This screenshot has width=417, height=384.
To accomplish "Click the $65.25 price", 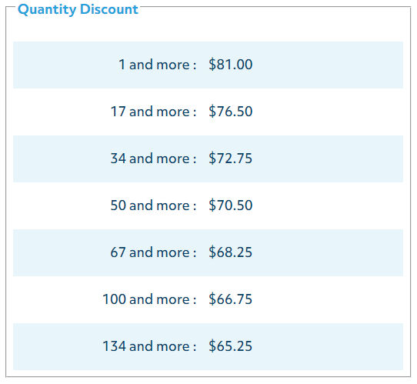I will (x=230, y=346).
